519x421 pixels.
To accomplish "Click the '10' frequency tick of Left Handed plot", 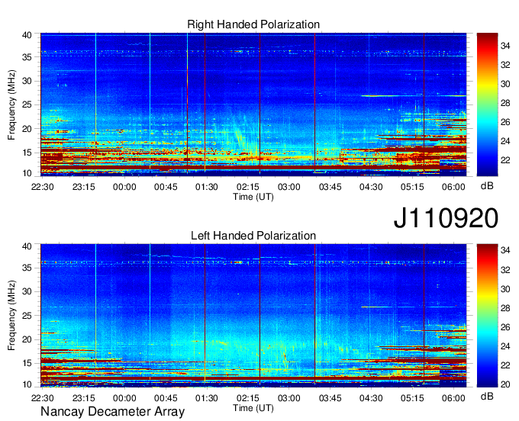I will tap(27, 384).
